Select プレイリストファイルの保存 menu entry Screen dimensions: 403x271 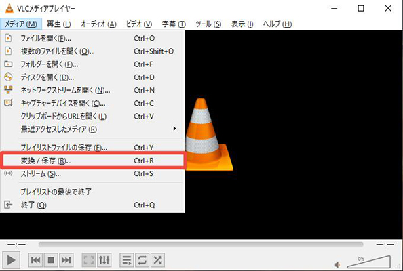pos(92,147)
